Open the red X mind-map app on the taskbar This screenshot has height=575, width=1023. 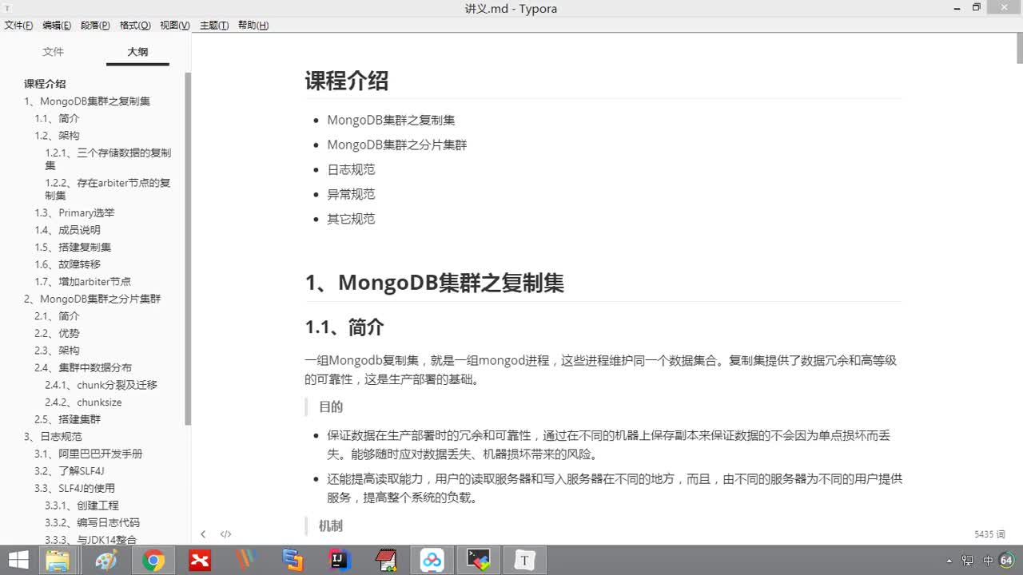click(200, 561)
